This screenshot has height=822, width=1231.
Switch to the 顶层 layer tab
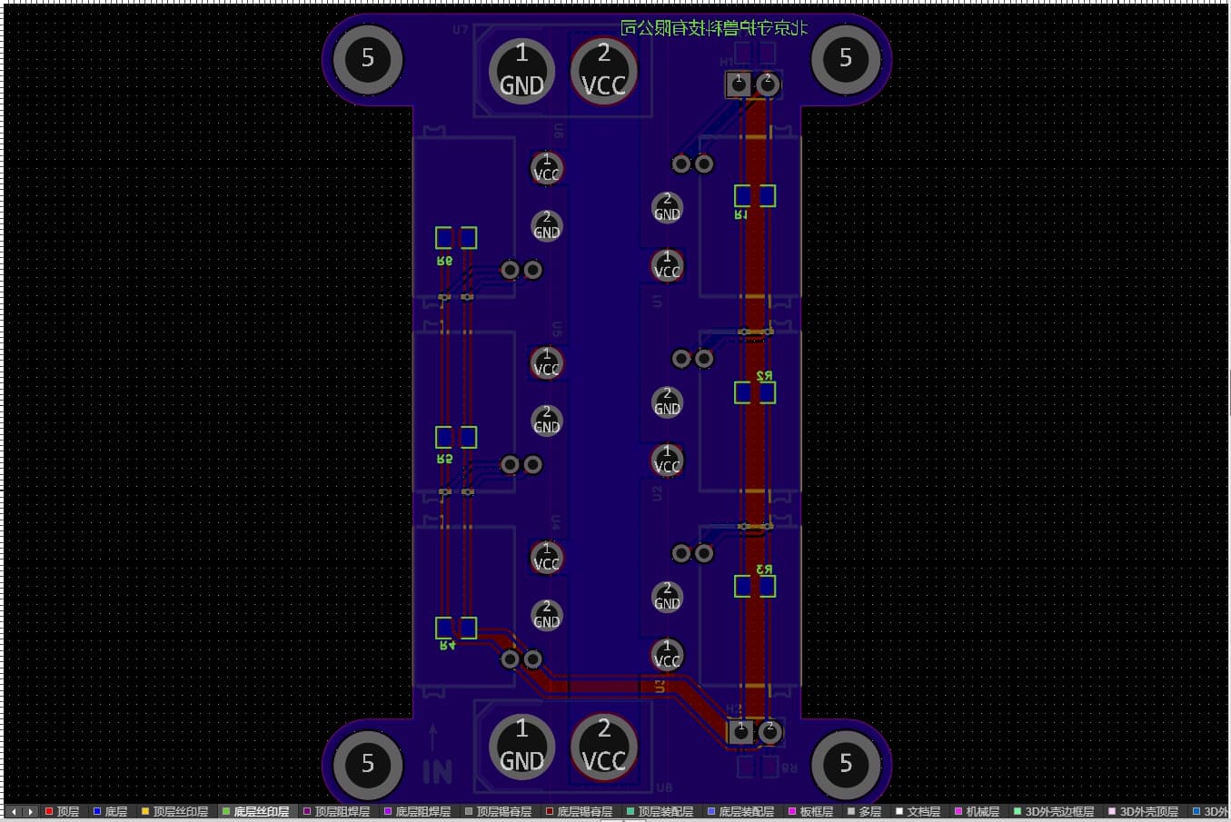coord(63,811)
